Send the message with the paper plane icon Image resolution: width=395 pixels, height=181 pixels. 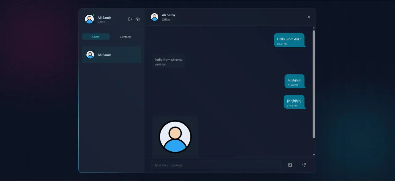[304, 165]
